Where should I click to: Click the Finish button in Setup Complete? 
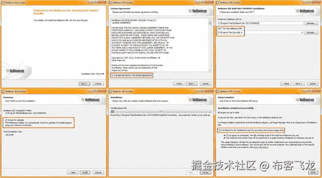coord(313,172)
